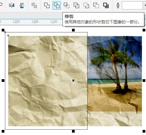The height and width of the screenshot is (135, 146).
Task: Grab the bottom-center selection handle
Action: click(x=73, y=131)
